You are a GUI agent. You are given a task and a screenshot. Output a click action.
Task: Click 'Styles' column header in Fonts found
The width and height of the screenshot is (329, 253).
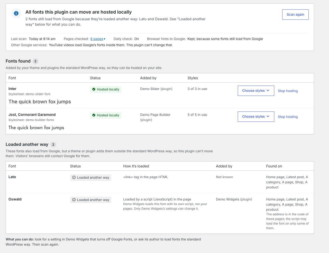click(193, 78)
